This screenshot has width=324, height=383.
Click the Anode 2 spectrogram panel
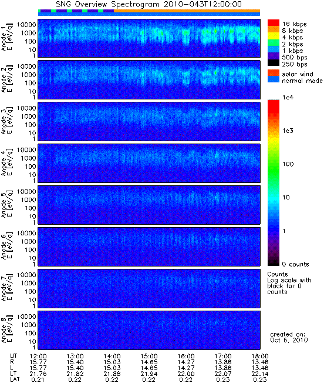149,79
